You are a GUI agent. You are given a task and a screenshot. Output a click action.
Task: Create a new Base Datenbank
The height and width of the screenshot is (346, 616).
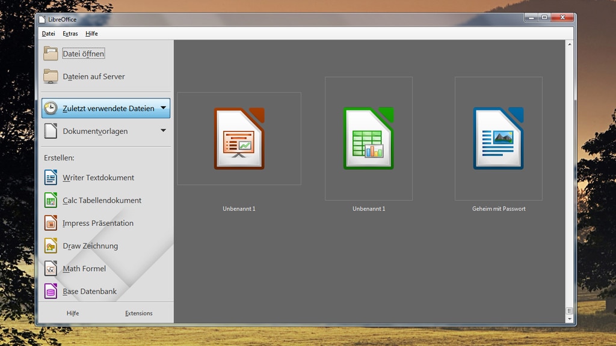tap(90, 291)
